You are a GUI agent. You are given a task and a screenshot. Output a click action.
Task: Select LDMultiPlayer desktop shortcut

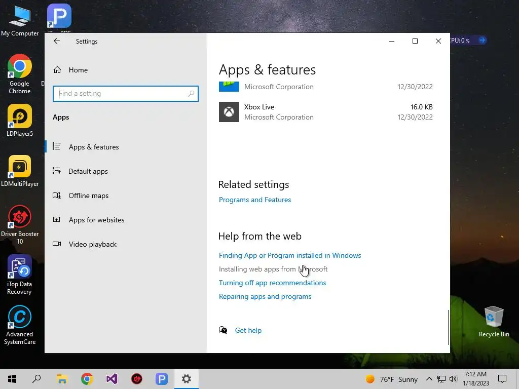[x=20, y=171]
